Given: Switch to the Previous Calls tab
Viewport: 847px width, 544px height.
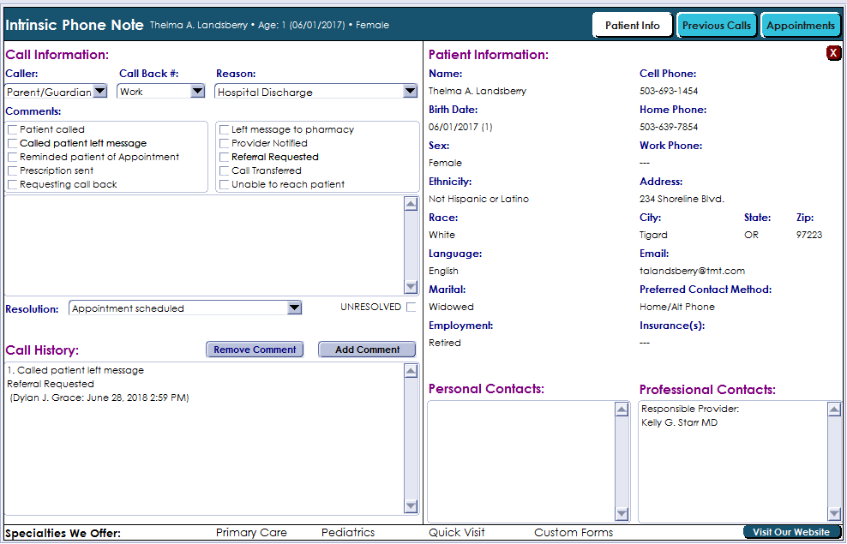Looking at the screenshot, I should [716, 26].
